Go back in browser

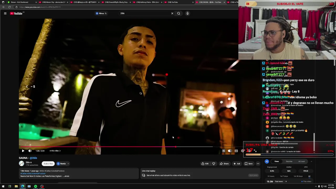(4, 7)
